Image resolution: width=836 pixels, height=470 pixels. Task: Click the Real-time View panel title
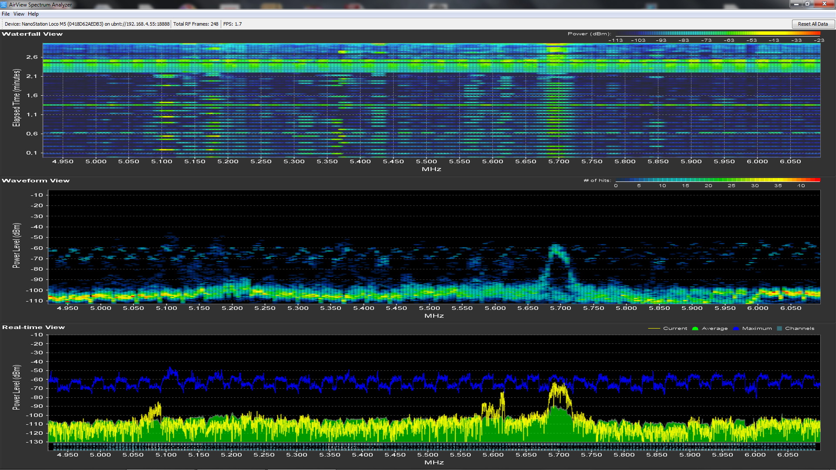[34, 327]
